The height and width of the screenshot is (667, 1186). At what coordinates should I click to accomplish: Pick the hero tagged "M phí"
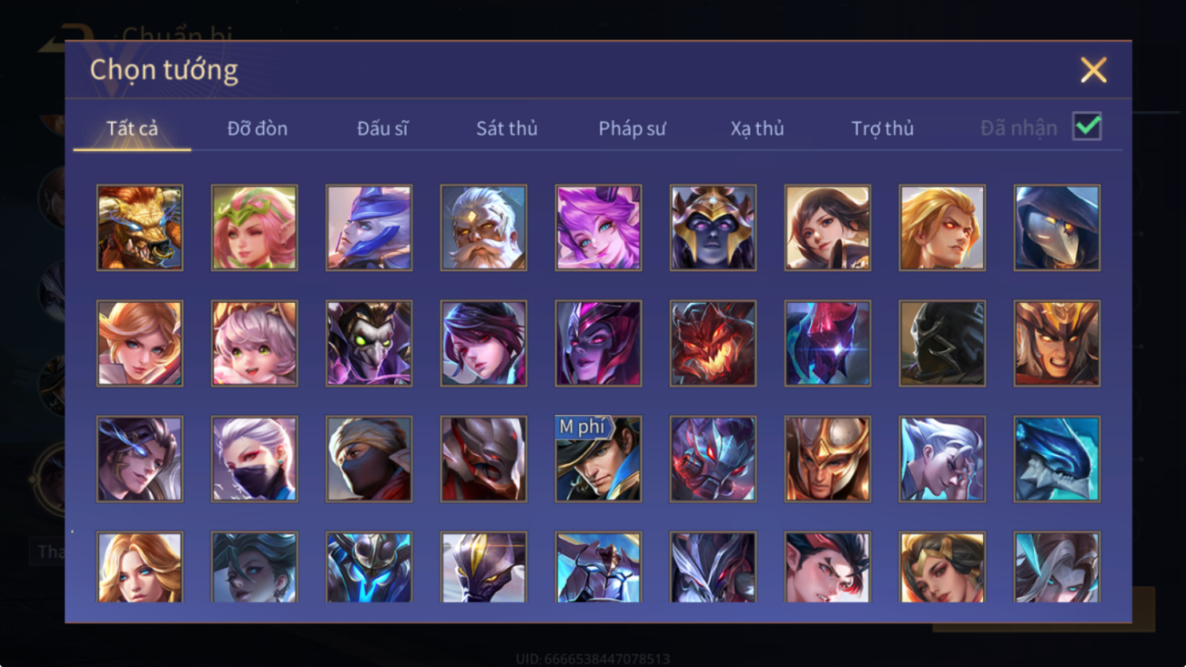click(x=598, y=459)
